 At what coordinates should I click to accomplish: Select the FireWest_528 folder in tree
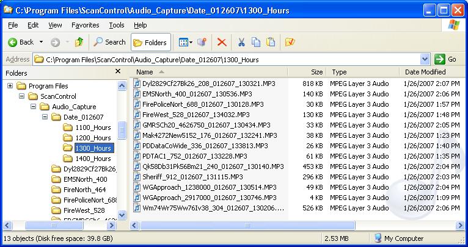(x=78, y=210)
